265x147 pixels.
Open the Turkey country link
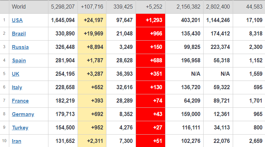pyautogui.click(x=20, y=128)
